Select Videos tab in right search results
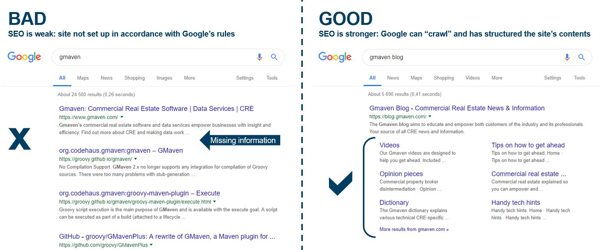601x250 pixels. coord(472,78)
